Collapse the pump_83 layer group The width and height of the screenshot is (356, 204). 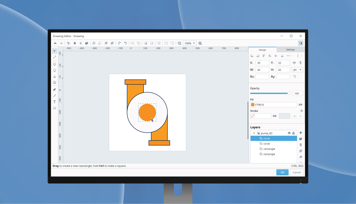tap(254, 133)
